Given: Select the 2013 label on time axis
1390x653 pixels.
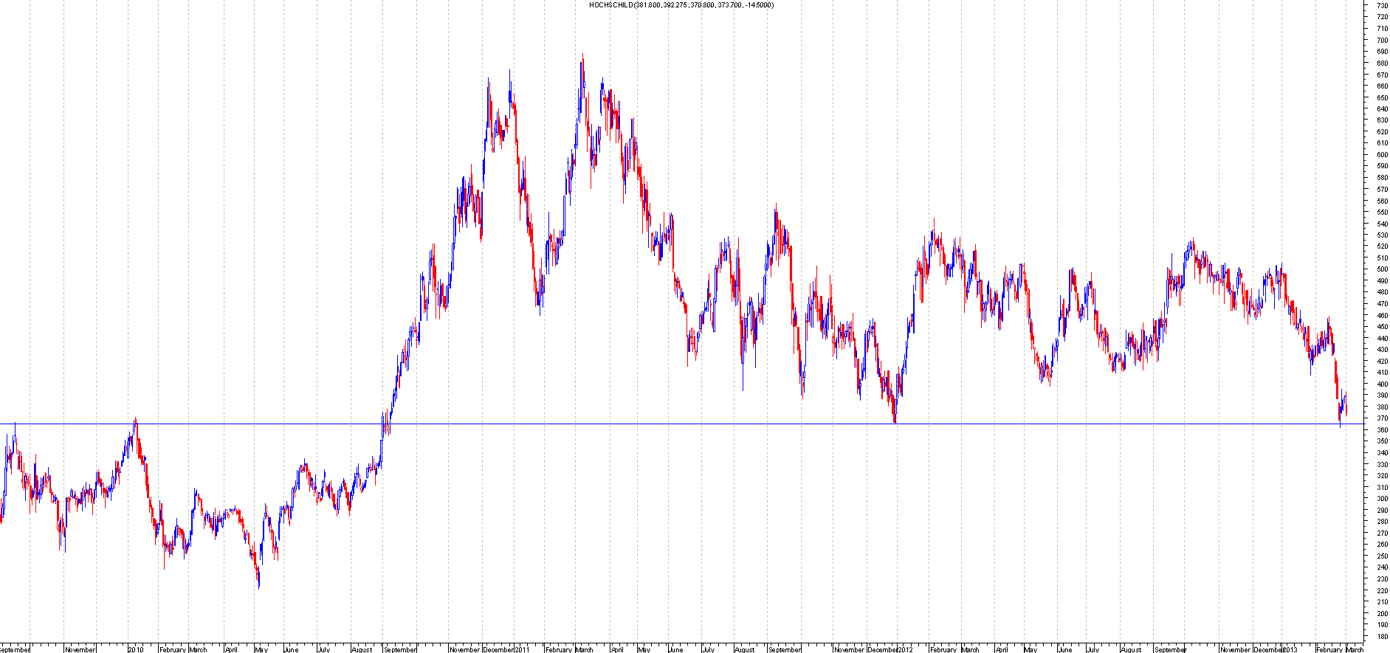Looking at the screenshot, I should coord(1290,649).
